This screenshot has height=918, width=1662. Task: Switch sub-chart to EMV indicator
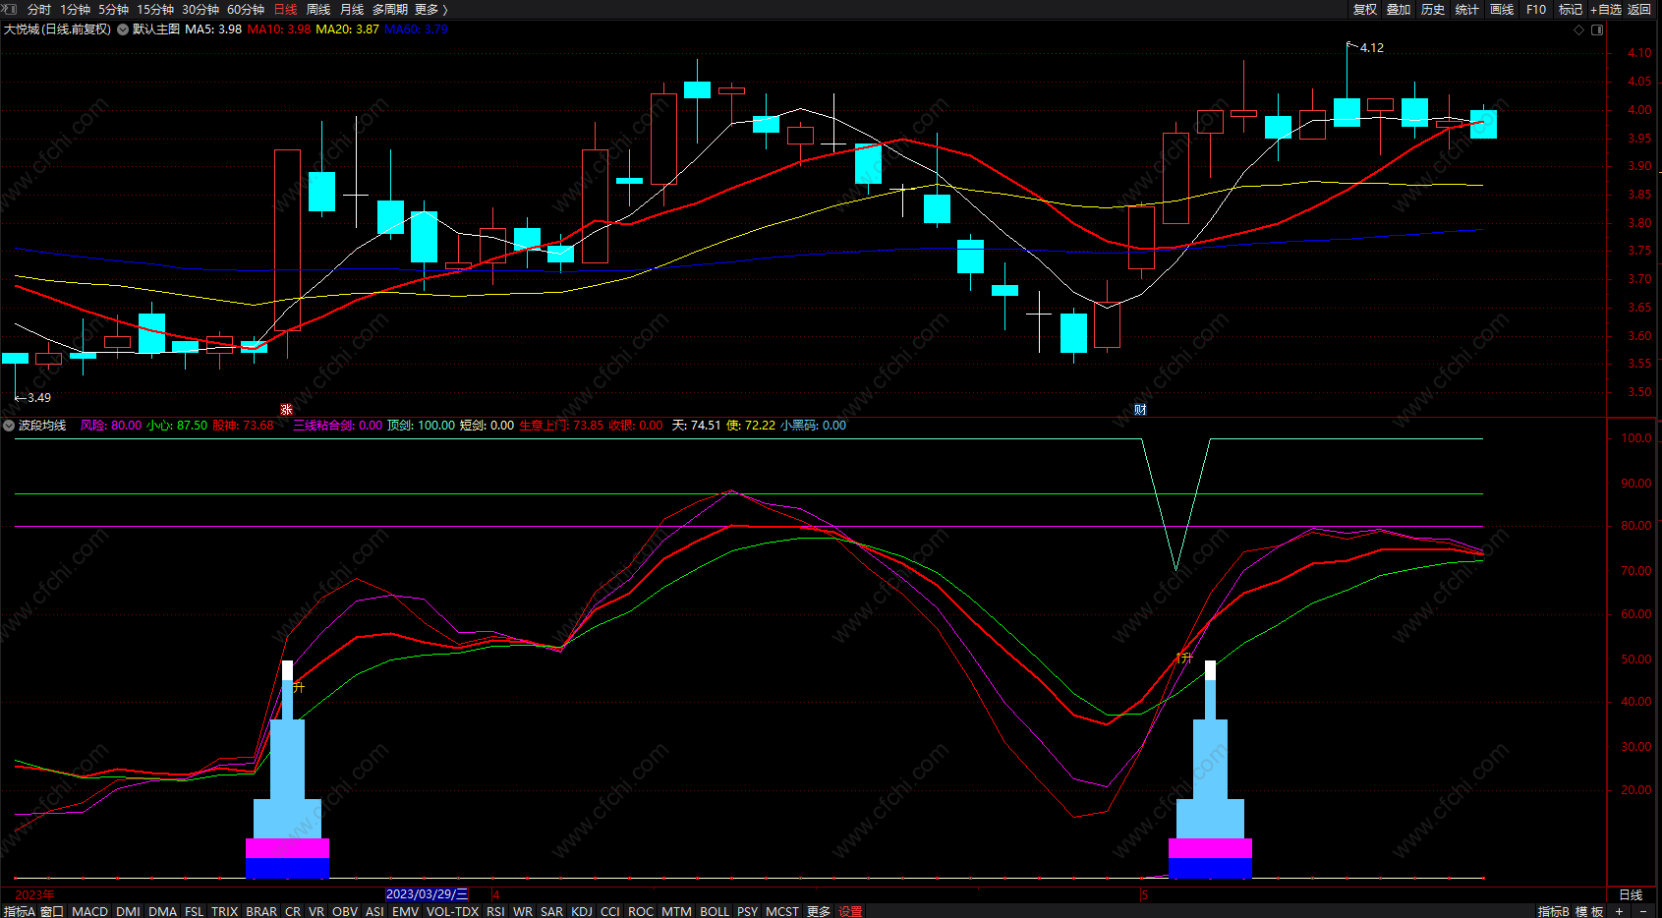pyautogui.click(x=405, y=911)
